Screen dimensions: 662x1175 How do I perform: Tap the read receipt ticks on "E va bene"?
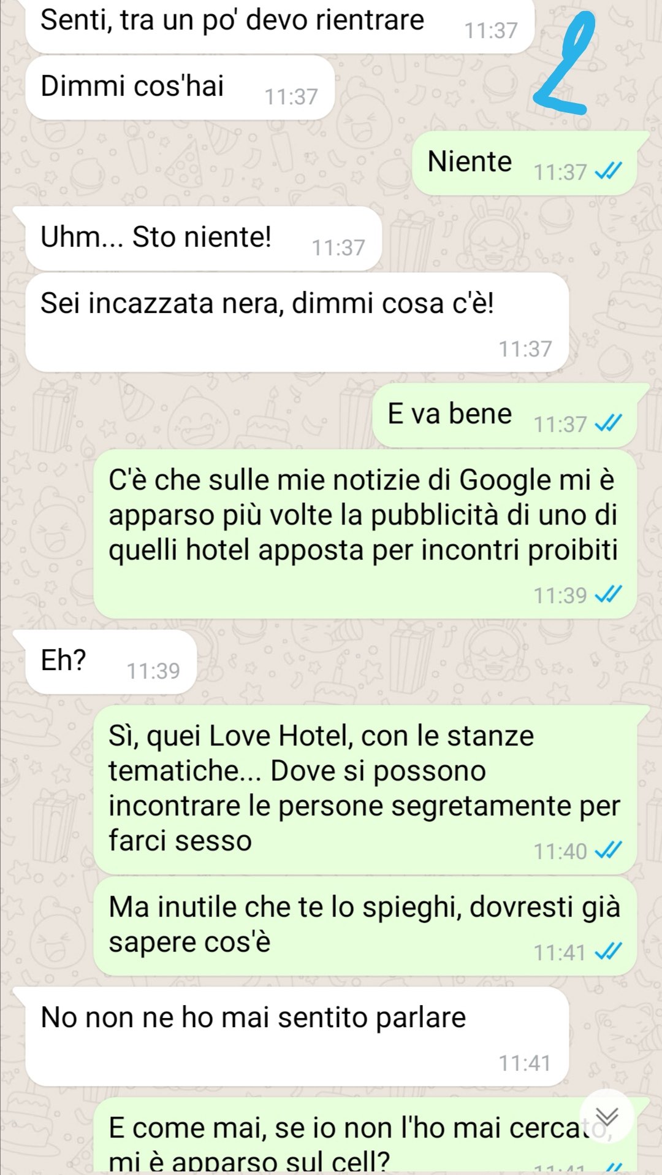coord(609,423)
